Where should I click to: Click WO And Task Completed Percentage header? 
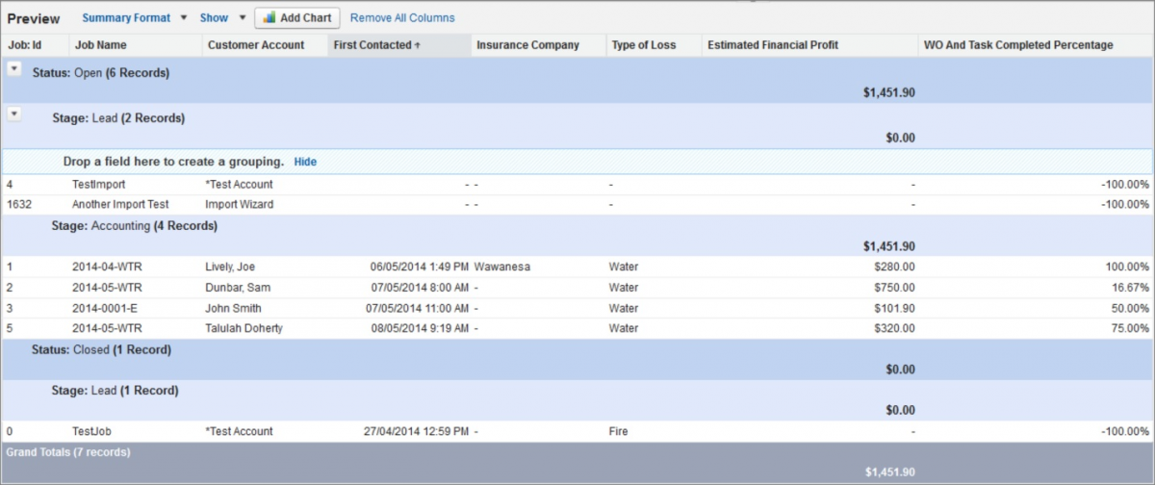pos(1017,45)
